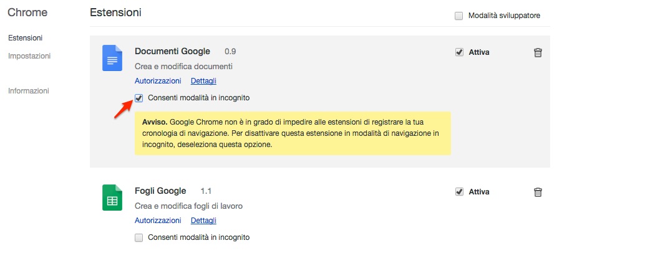The height and width of the screenshot is (253, 645).
Task: Disable the Attiva checkbox for Documenti Google
Action: coord(459,52)
